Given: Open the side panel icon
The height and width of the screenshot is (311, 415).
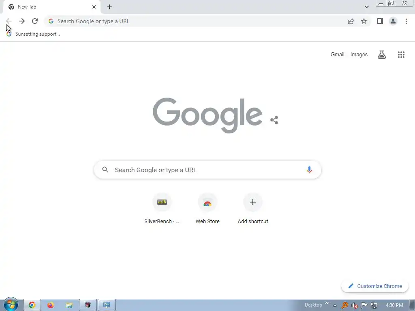Looking at the screenshot, I should pos(380,21).
